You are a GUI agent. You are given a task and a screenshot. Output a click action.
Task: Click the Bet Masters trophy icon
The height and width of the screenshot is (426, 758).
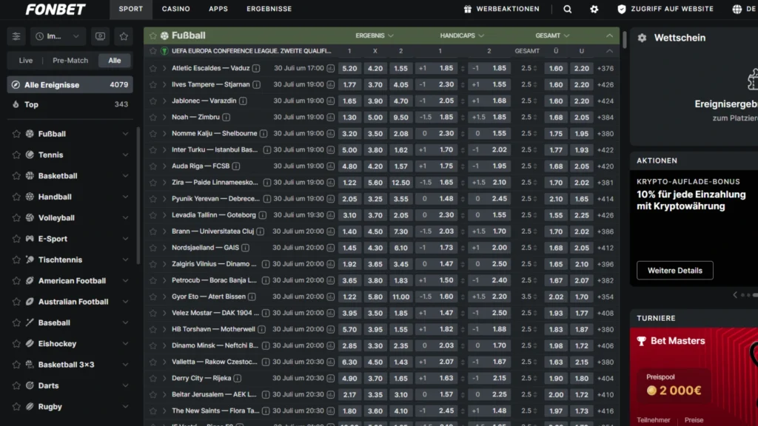(x=642, y=341)
